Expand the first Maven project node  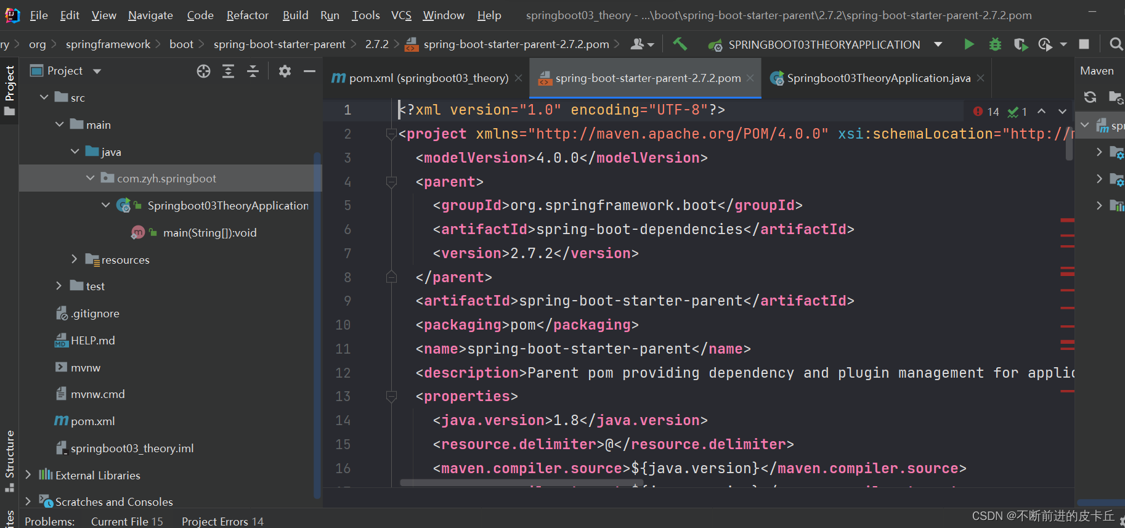point(1084,125)
